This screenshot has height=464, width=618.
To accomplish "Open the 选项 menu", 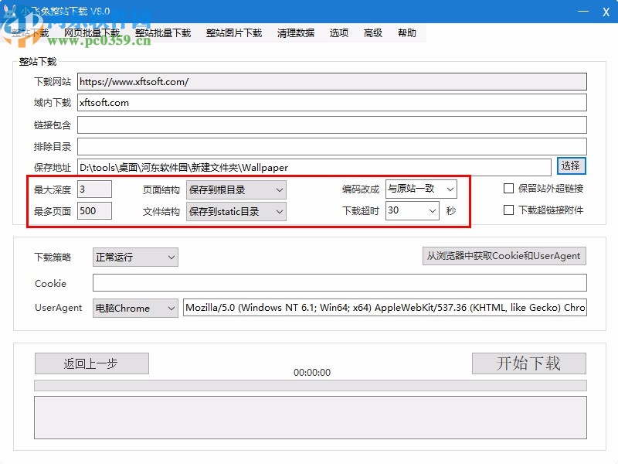I will 339,32.
